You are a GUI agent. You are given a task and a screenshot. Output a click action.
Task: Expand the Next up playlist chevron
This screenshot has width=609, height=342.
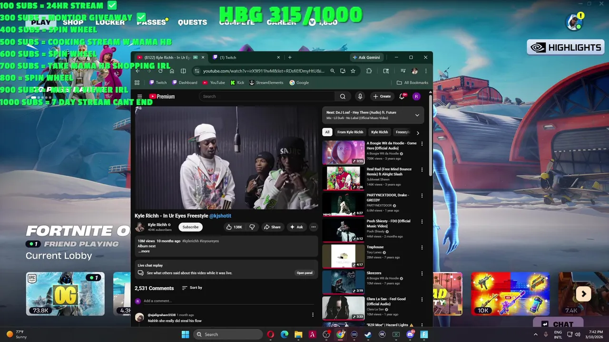417,115
